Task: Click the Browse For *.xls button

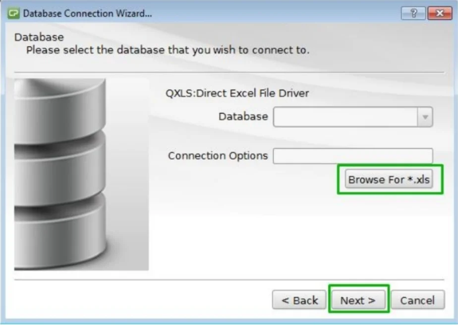Action: (389, 179)
